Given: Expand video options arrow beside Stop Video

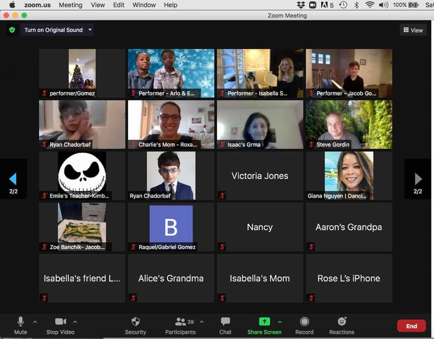Looking at the screenshot, I should click(75, 322).
